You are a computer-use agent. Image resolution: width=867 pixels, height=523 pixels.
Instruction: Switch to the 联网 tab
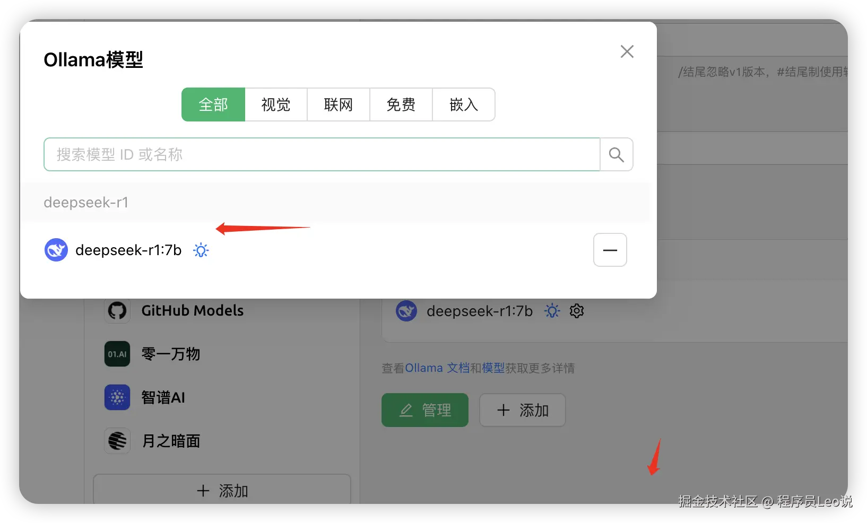339,104
